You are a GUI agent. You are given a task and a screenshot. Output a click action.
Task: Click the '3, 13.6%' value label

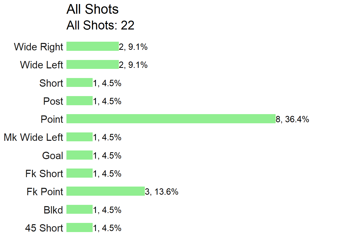162,191
